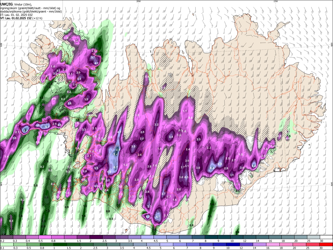This screenshot has width=333, height=250.
Task: Click the precipitation value '4.7' on the map
Action: [x=119, y=132]
